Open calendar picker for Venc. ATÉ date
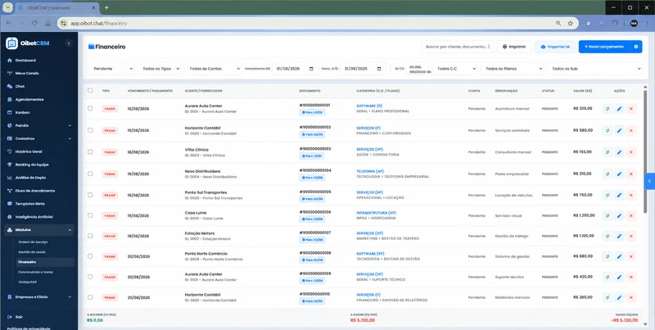 (379, 69)
